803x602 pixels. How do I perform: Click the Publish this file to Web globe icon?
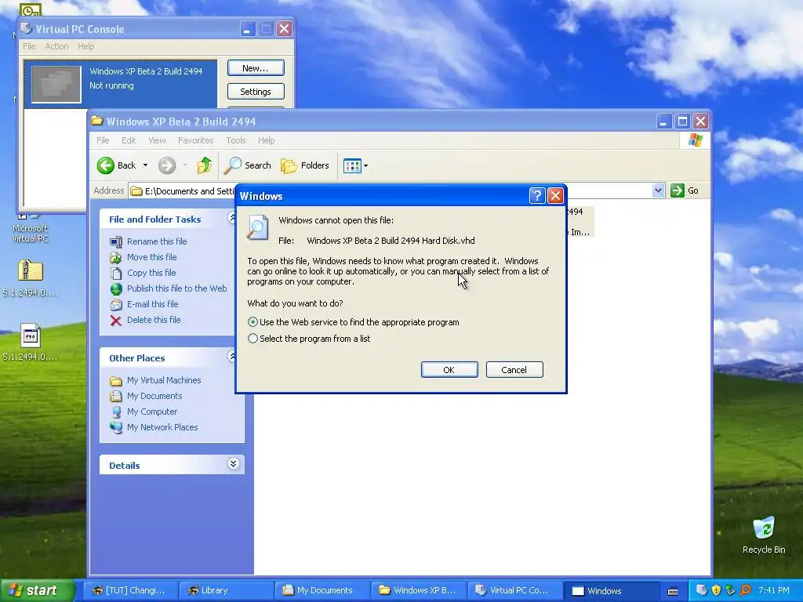(x=116, y=289)
